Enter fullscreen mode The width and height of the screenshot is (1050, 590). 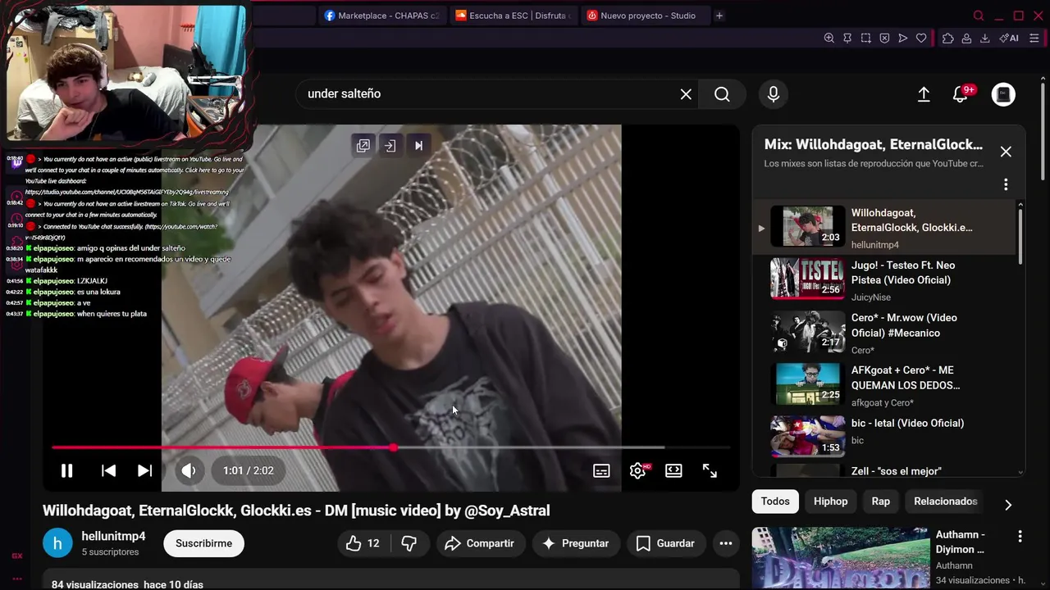710,470
